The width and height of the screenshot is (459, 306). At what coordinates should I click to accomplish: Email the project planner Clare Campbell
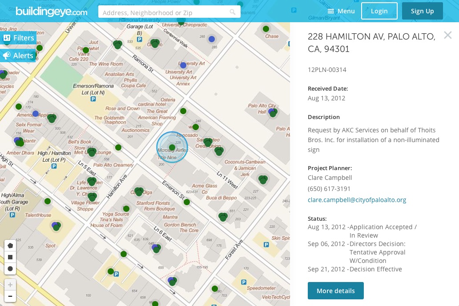[357, 200]
